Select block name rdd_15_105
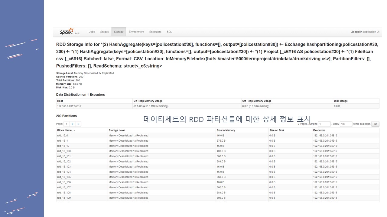Image resolution: width=387 pixels, height=217 pixels. (64, 177)
